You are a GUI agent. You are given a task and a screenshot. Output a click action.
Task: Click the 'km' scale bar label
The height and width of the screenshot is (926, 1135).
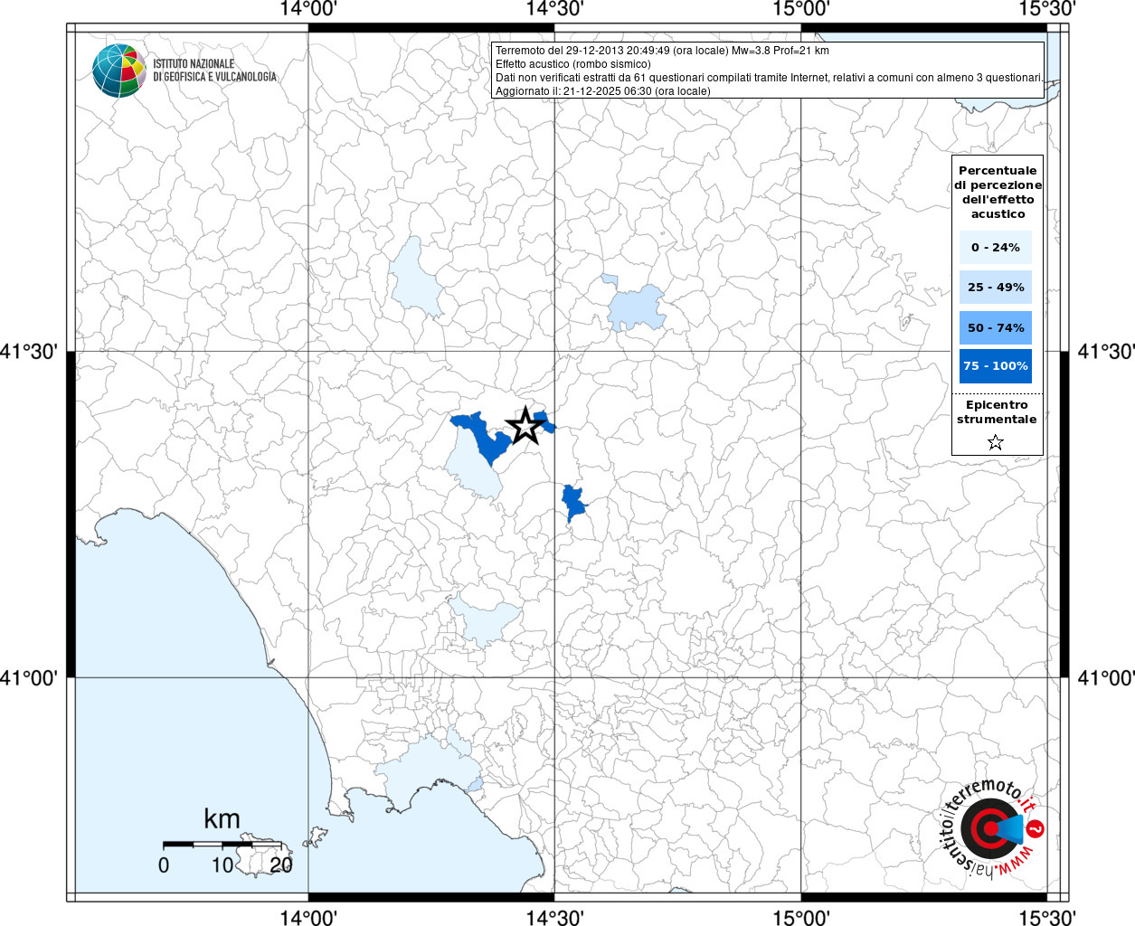222,819
